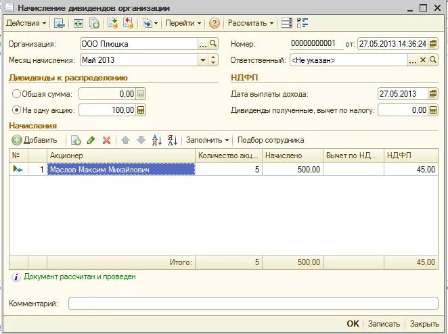Click the move row up arrow icon

125,140
